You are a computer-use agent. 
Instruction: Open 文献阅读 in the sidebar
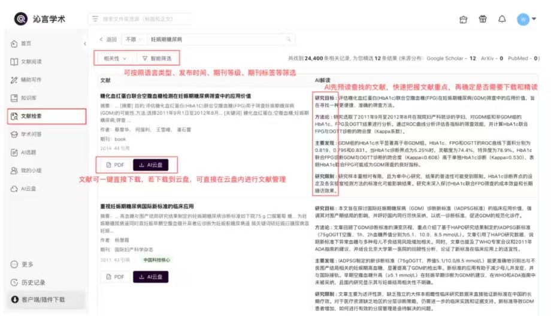(x=26, y=62)
